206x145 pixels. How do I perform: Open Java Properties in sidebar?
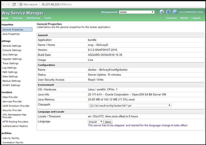(11, 34)
